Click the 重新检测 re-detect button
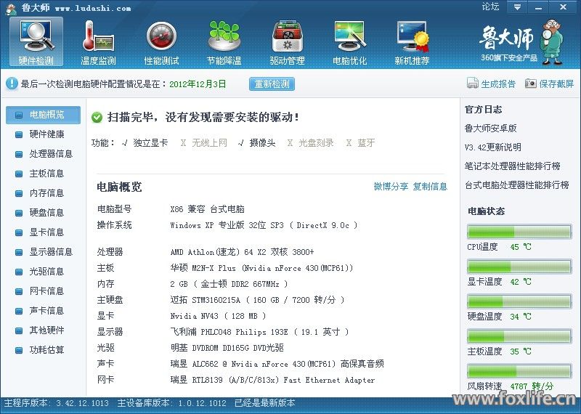581x414 pixels. tap(272, 84)
